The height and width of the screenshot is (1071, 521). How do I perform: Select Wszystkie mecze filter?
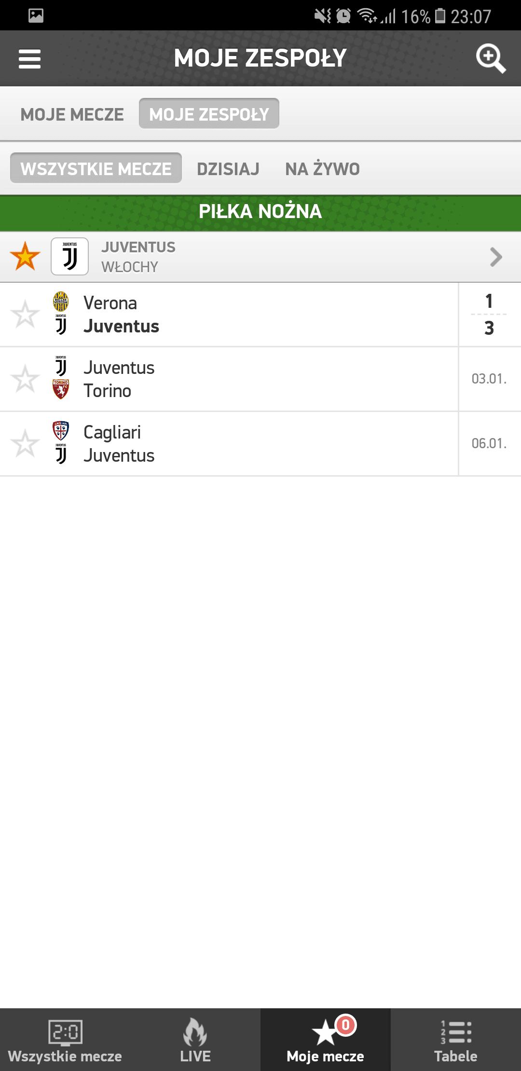[96, 169]
